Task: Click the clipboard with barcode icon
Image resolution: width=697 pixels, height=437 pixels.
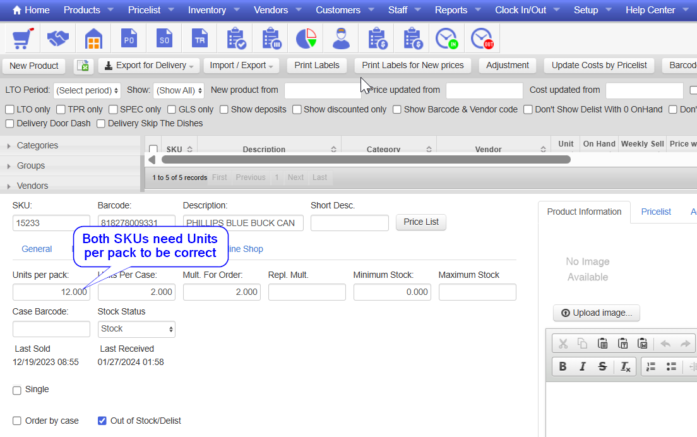Action: tap(271, 39)
